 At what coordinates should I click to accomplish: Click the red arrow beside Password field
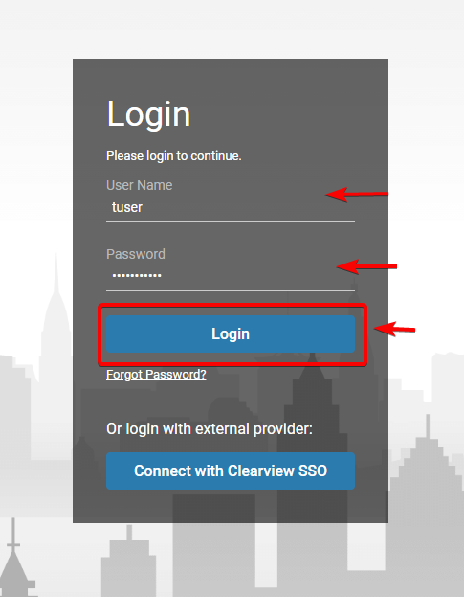[x=366, y=266]
